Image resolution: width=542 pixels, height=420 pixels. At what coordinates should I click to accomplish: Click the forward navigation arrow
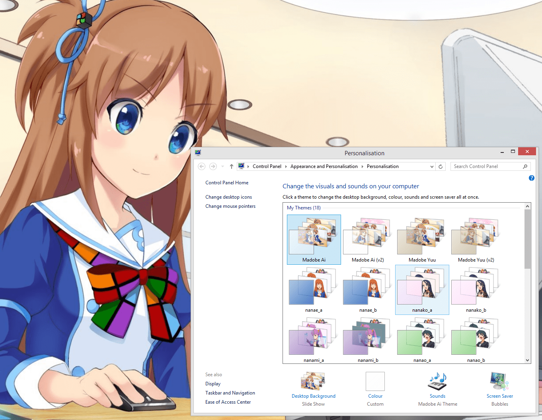(213, 166)
